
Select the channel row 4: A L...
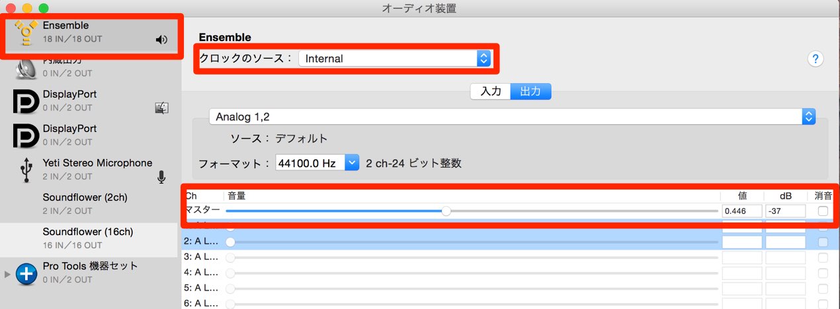click(x=200, y=273)
